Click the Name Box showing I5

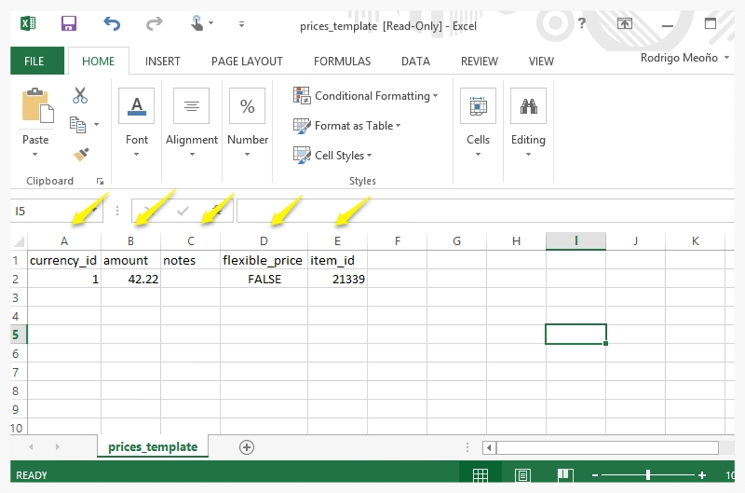(x=56, y=211)
